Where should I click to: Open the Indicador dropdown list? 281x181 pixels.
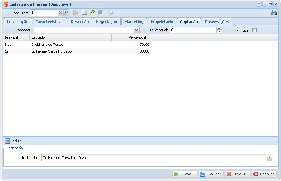[x=269, y=158]
